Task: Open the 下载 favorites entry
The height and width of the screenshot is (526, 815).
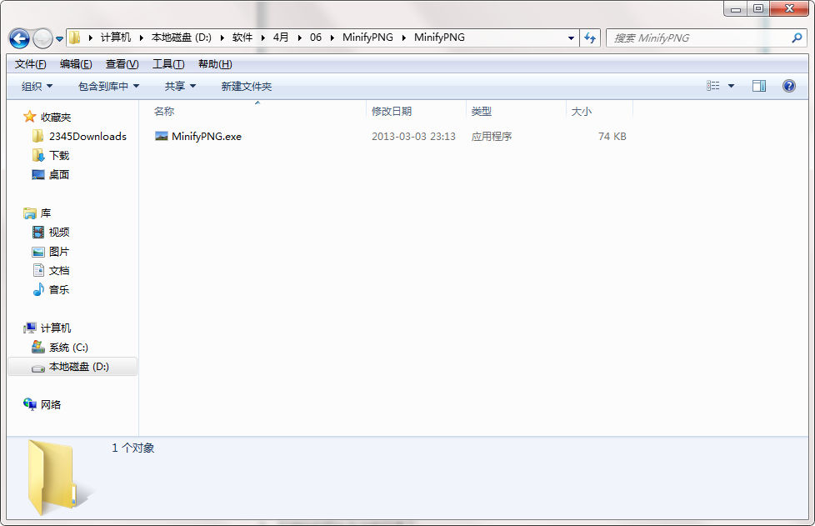Action: (58, 155)
